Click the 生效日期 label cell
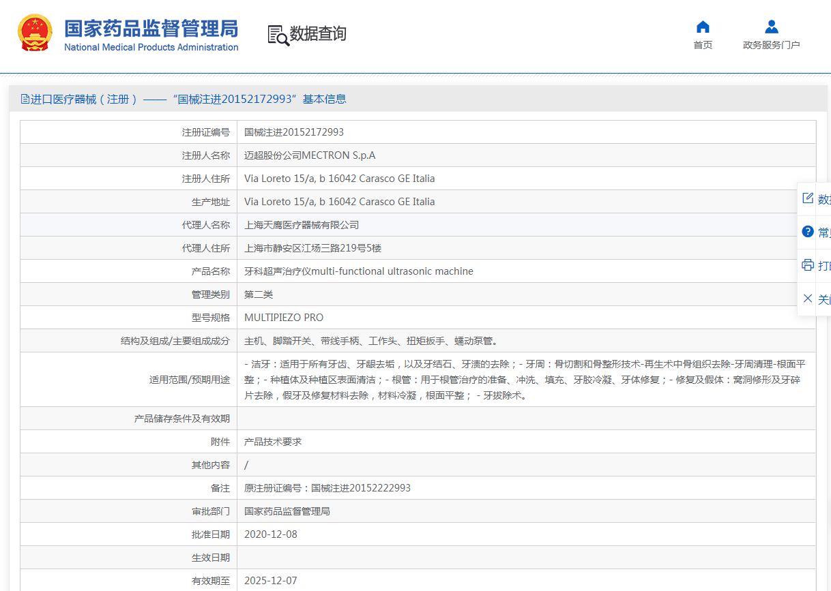The height and width of the screenshot is (591, 831). (128, 558)
